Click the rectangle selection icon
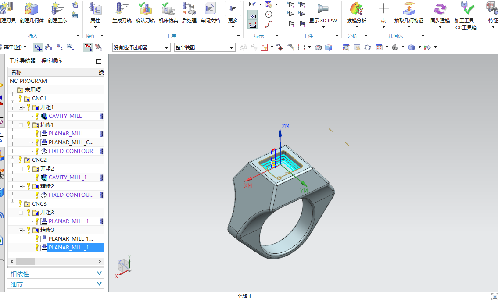The image size is (498, 302). click(301, 48)
